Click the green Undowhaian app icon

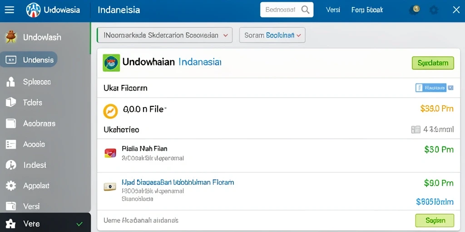click(x=111, y=63)
